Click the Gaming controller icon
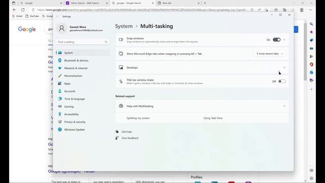 coord(60,106)
